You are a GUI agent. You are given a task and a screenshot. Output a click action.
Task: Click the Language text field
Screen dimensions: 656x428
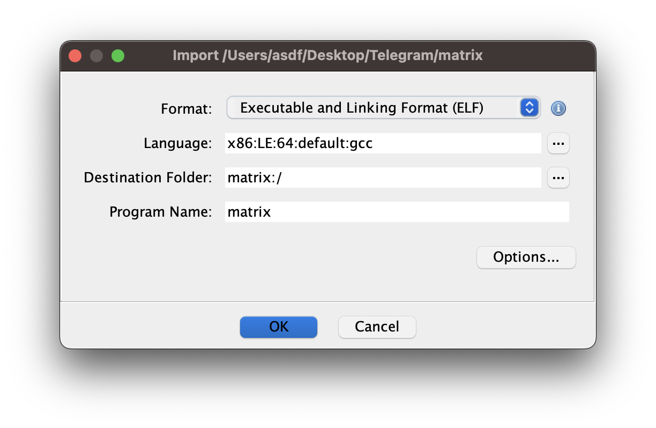click(x=383, y=144)
